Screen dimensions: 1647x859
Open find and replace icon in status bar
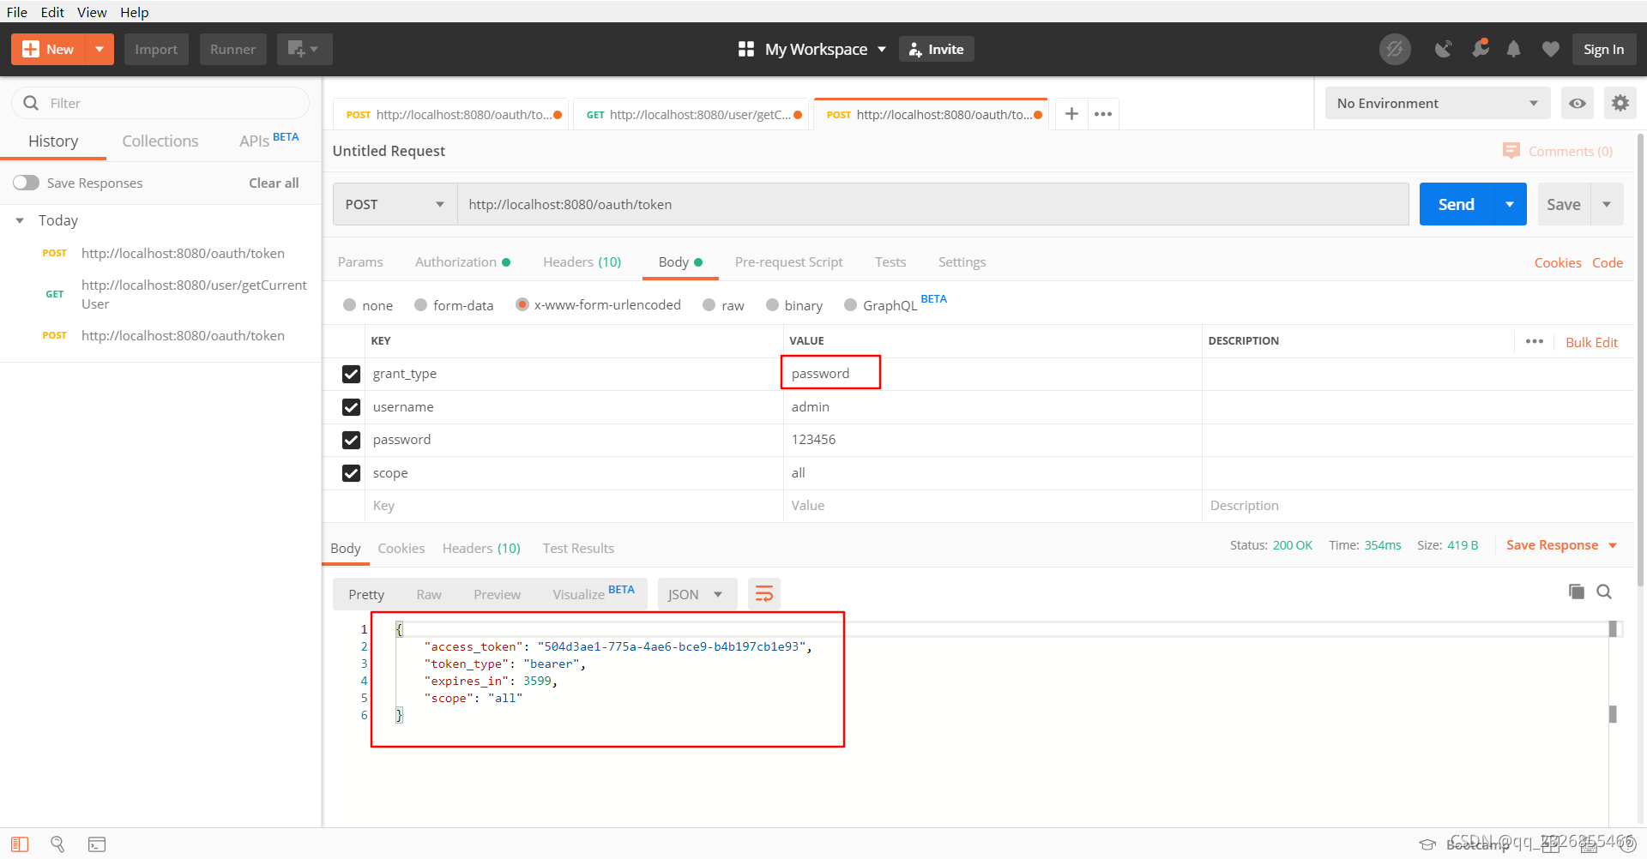coord(57,844)
